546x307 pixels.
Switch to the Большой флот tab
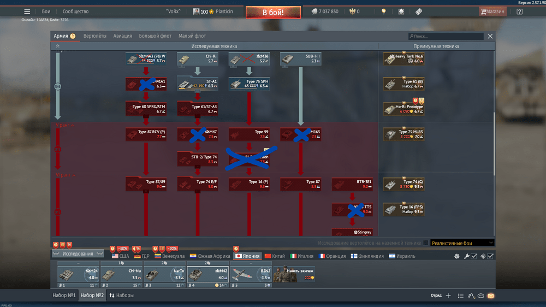[155, 36]
